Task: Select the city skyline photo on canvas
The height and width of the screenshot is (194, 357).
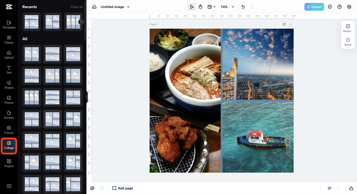Action: point(258,64)
